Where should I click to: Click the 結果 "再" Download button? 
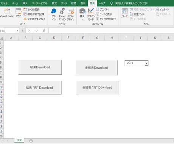39,88
